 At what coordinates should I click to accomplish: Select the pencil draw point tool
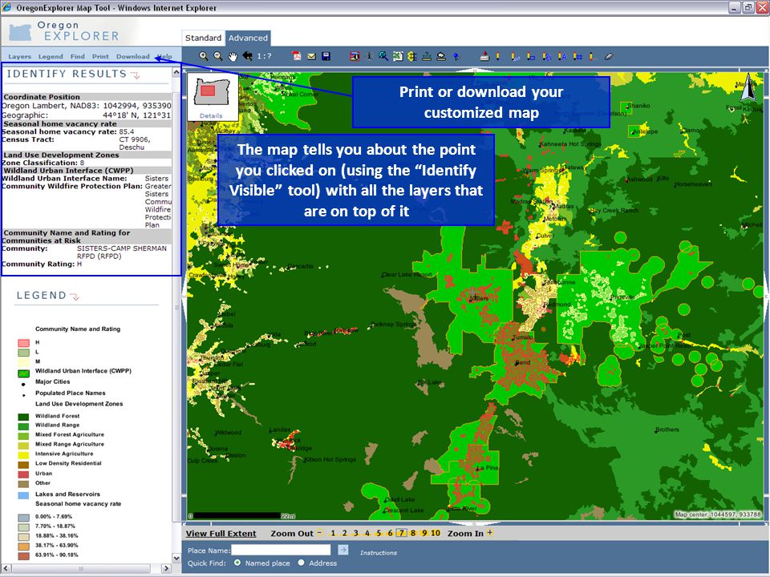(500, 56)
